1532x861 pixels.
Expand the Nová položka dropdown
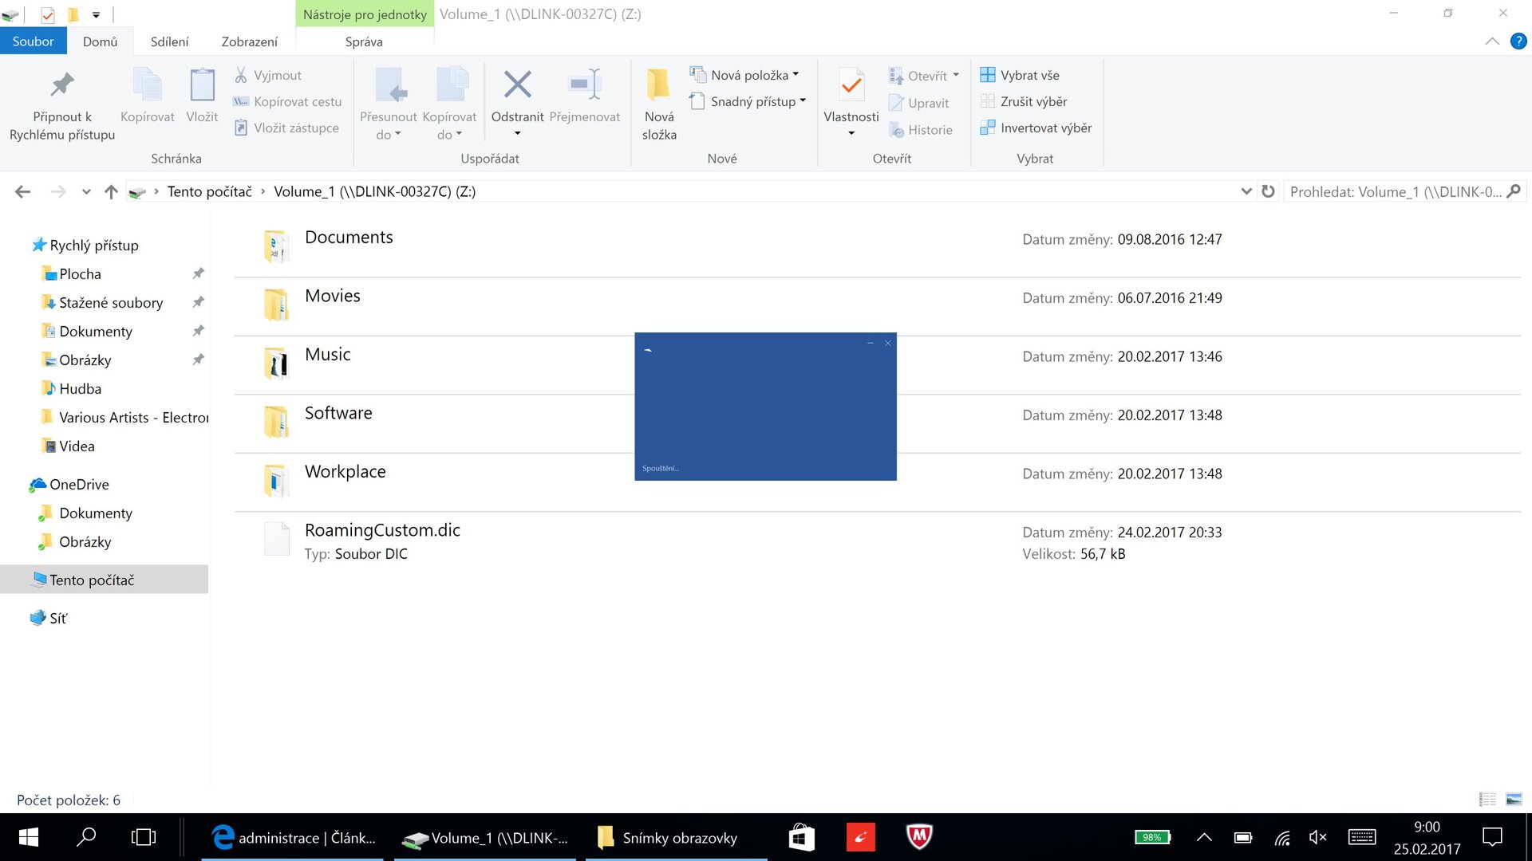click(x=748, y=75)
